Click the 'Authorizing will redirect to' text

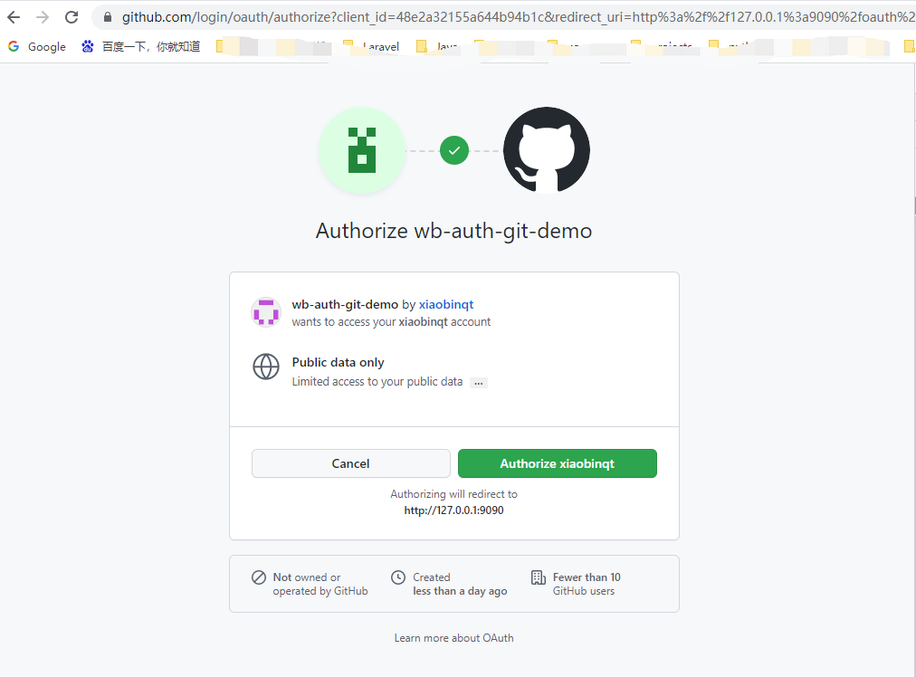click(x=453, y=494)
